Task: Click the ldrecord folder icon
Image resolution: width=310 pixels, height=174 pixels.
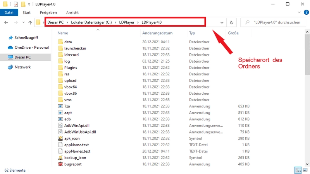Action: [x=60, y=55]
